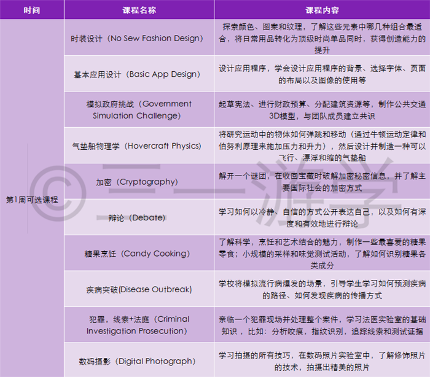This screenshot has height=377, width=430.
Task: Select the No Sew Fashion Design course cell
Action: (139, 38)
